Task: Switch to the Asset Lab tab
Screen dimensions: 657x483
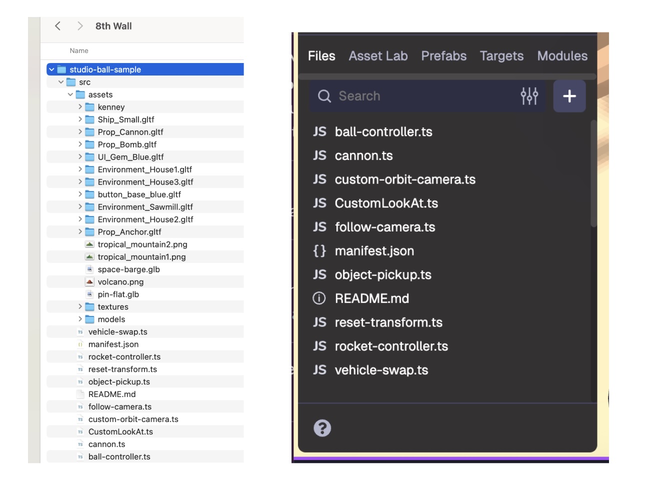Action: tap(378, 56)
